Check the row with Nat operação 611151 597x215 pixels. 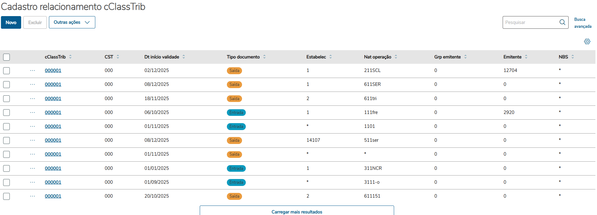point(7,196)
